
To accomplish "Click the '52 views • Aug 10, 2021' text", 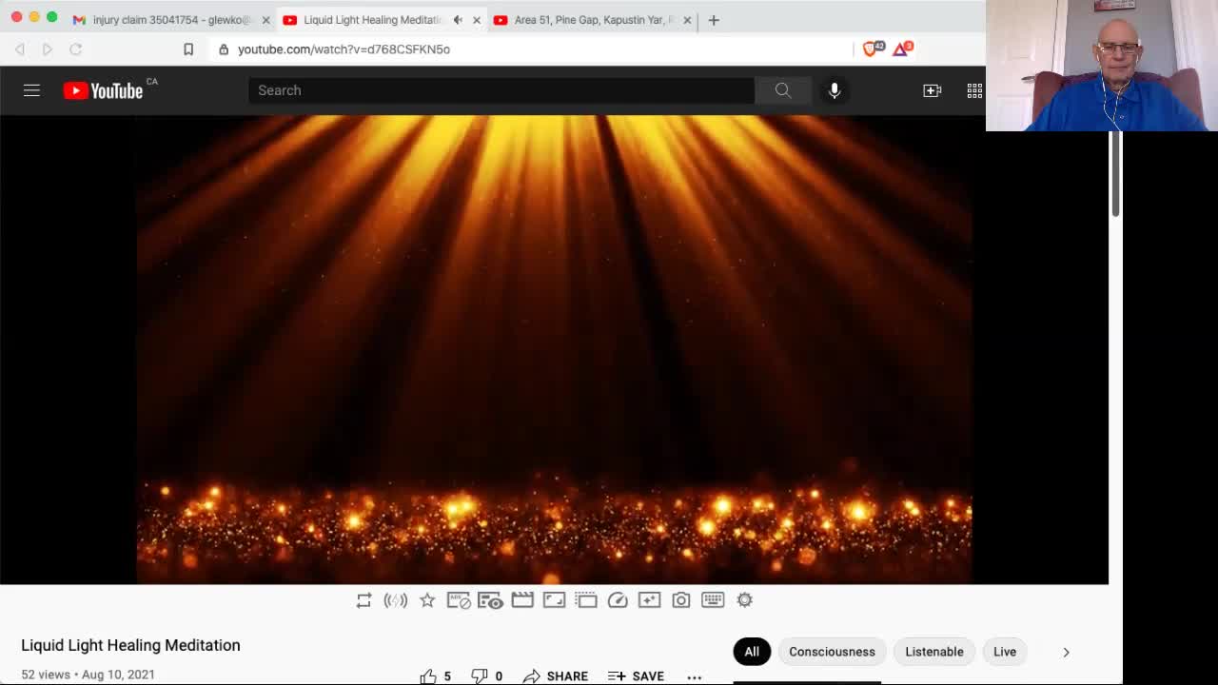I will (x=88, y=675).
